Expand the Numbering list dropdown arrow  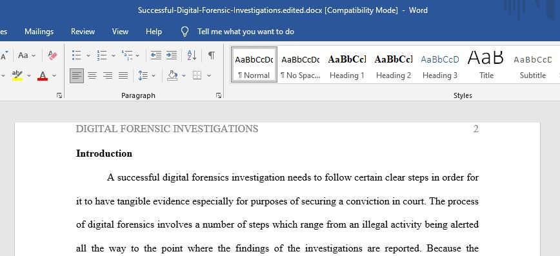(x=113, y=55)
